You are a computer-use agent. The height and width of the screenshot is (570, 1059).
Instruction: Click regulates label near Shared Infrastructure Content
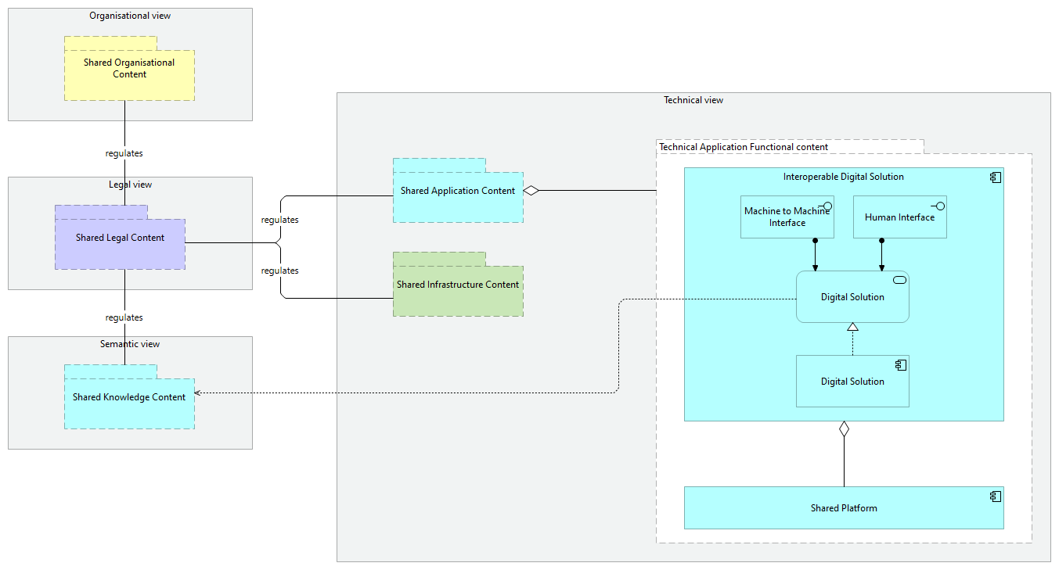pyautogui.click(x=280, y=271)
